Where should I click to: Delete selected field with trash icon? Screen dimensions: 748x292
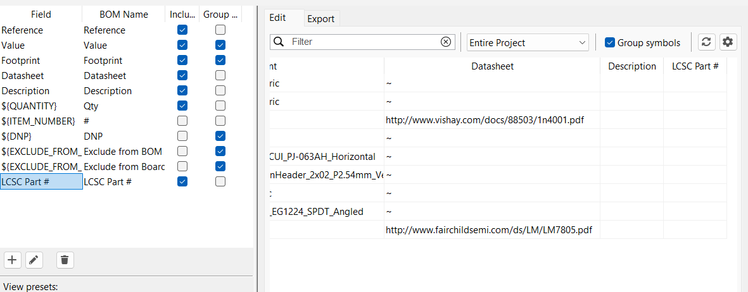click(65, 260)
